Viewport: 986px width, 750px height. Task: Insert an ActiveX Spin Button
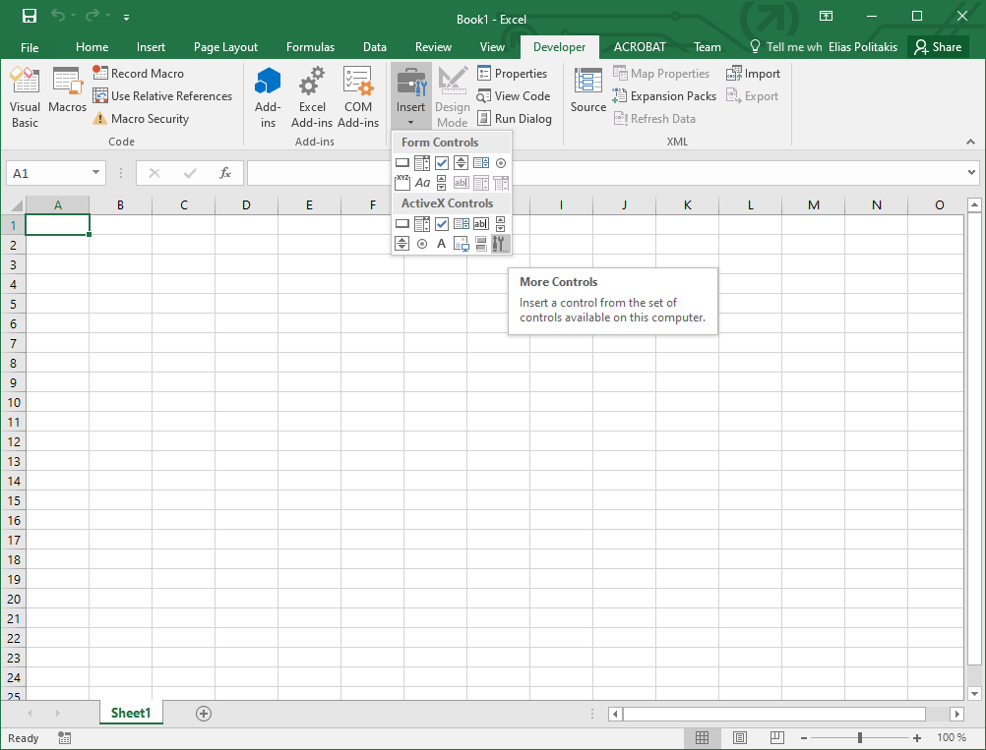[402, 244]
